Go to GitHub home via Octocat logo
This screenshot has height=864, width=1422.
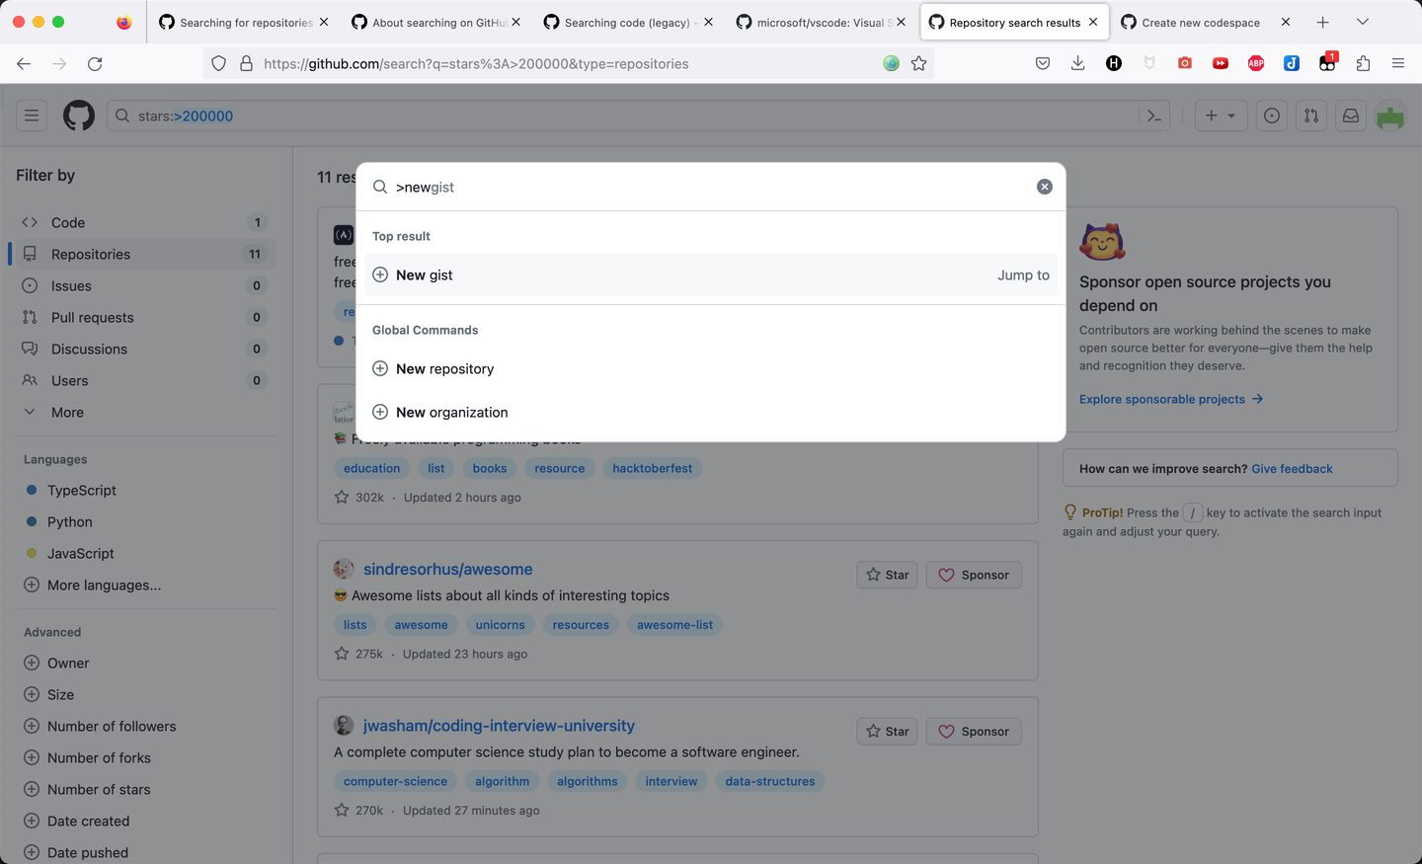79,116
